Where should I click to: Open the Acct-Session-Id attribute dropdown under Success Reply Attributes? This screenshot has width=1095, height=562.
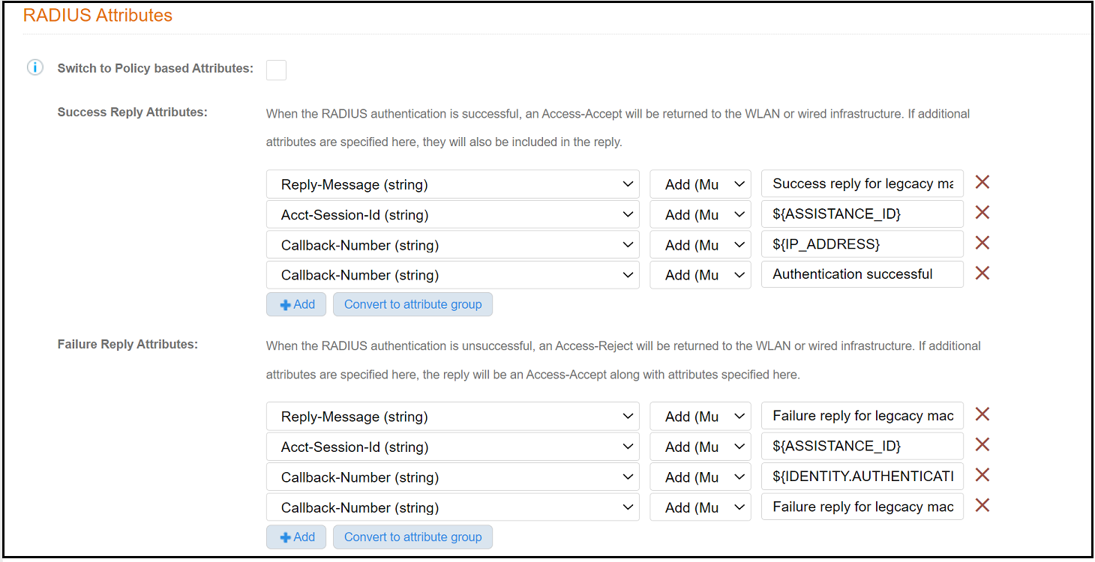click(453, 215)
